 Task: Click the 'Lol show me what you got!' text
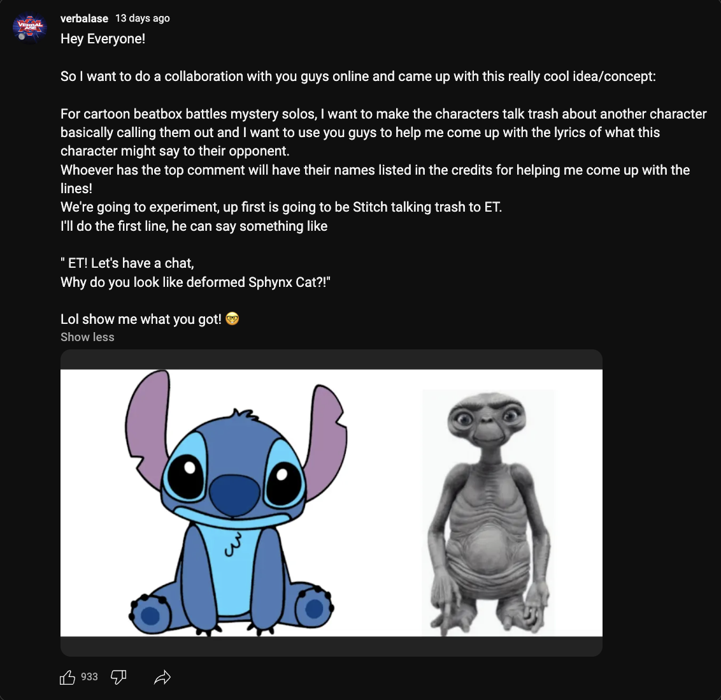(141, 319)
